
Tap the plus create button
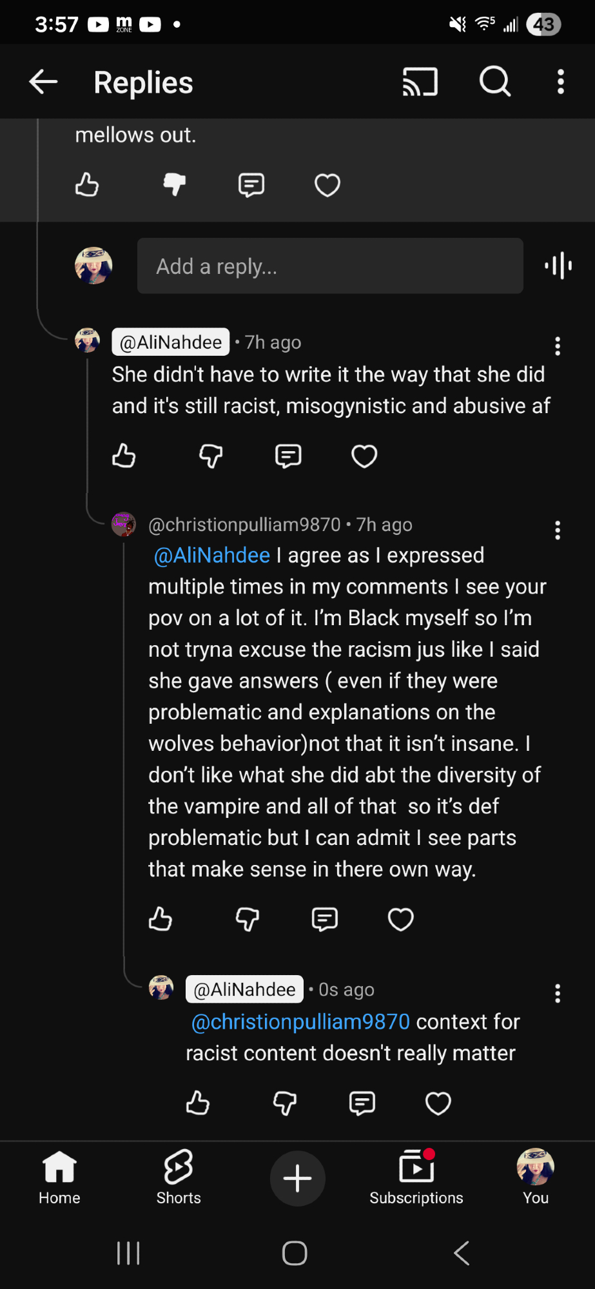(297, 1178)
